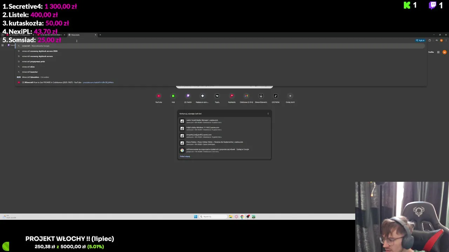This screenshot has height=252, width=449.
Task: Click the Chrome profile avatar in the toolbar
Action: (441, 41)
